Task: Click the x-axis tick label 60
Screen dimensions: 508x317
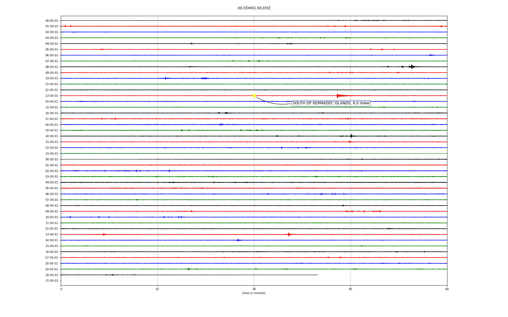Action: pyautogui.click(x=447, y=289)
